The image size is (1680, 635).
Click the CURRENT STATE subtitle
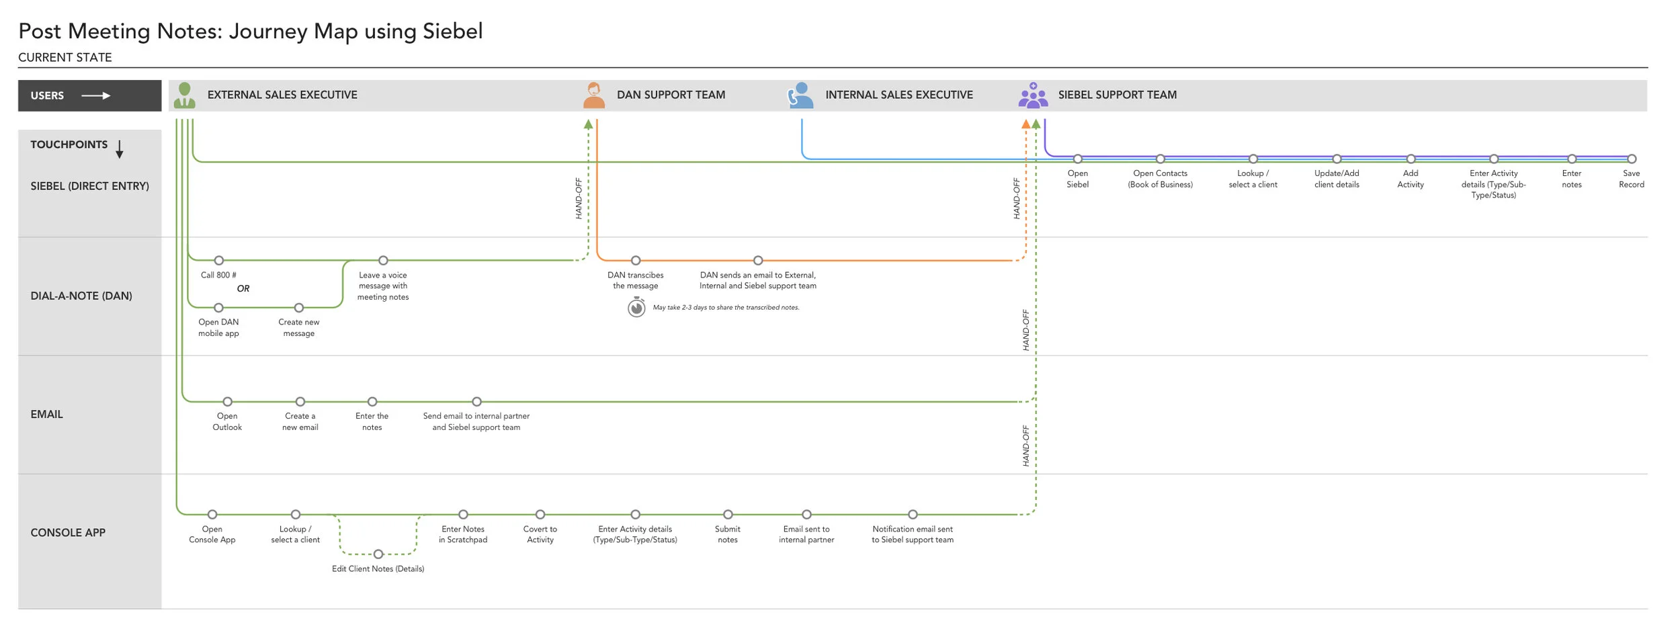tap(65, 58)
